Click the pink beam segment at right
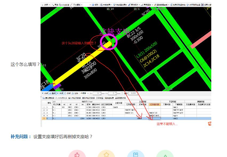 pos(201,40)
